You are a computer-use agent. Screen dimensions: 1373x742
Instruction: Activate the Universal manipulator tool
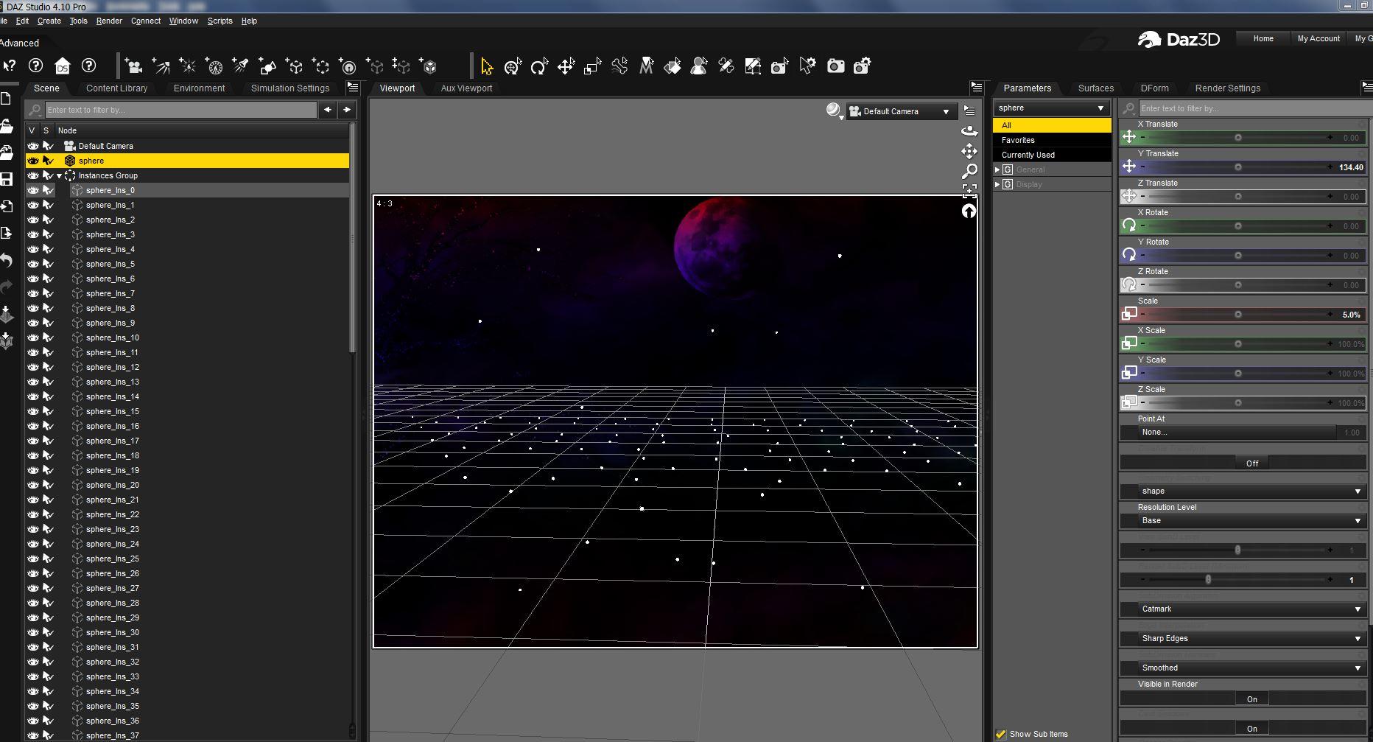point(513,67)
